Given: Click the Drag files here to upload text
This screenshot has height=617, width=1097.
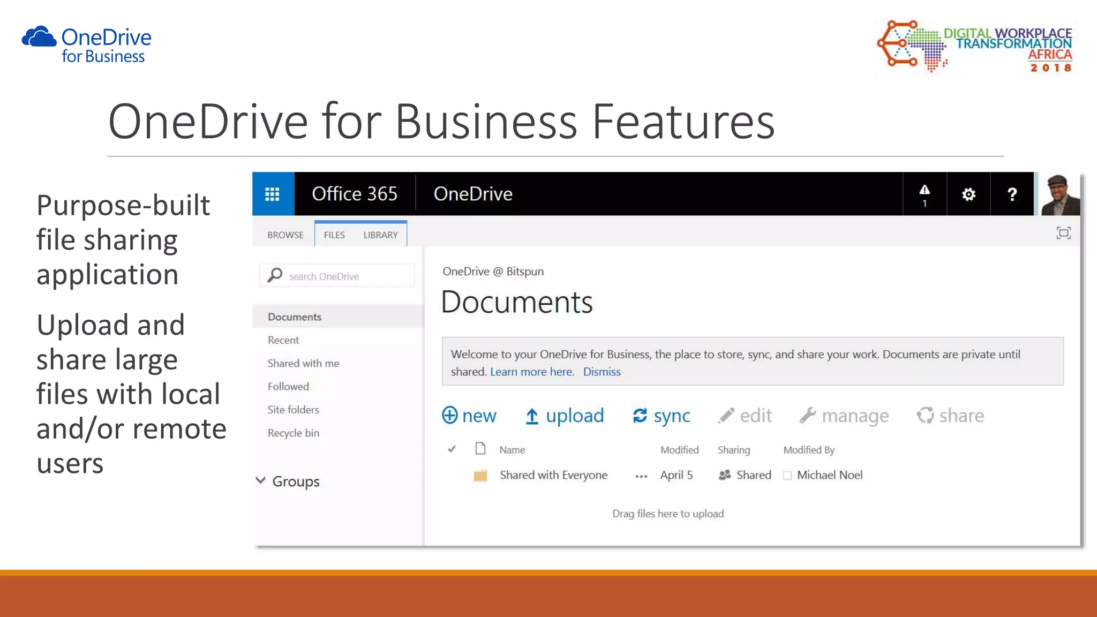Looking at the screenshot, I should point(668,514).
